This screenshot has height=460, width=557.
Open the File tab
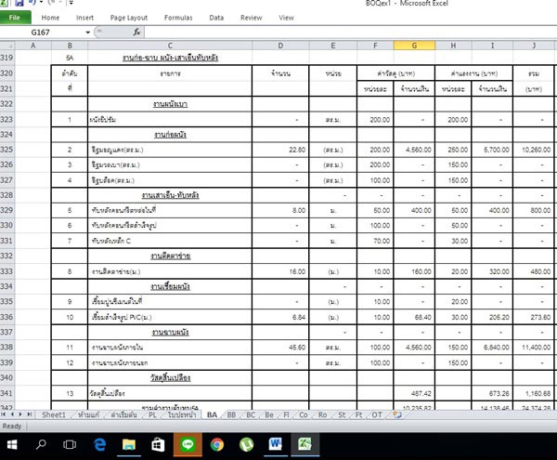(x=15, y=18)
